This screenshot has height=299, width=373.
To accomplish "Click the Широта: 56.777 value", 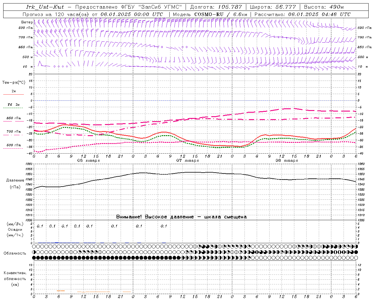I will [x=273, y=7].
